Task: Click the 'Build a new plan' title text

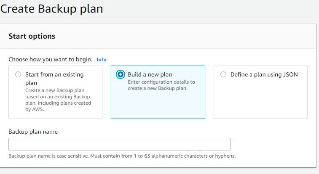Action: pos(150,75)
